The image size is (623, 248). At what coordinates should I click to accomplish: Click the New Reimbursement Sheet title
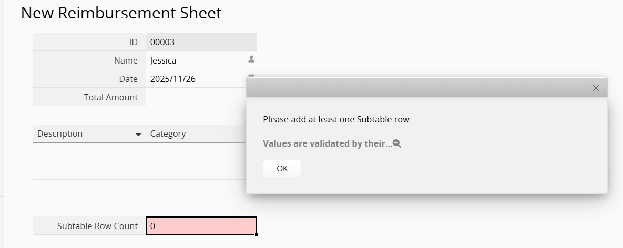[x=121, y=13]
